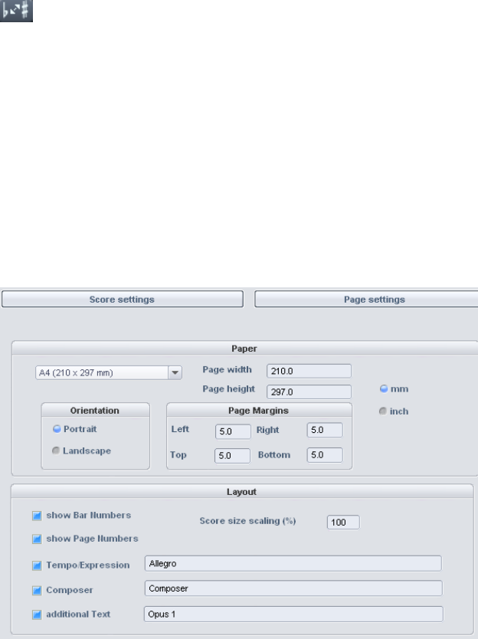Click the Right margin field
The height and width of the screenshot is (639, 478).
tap(324, 430)
